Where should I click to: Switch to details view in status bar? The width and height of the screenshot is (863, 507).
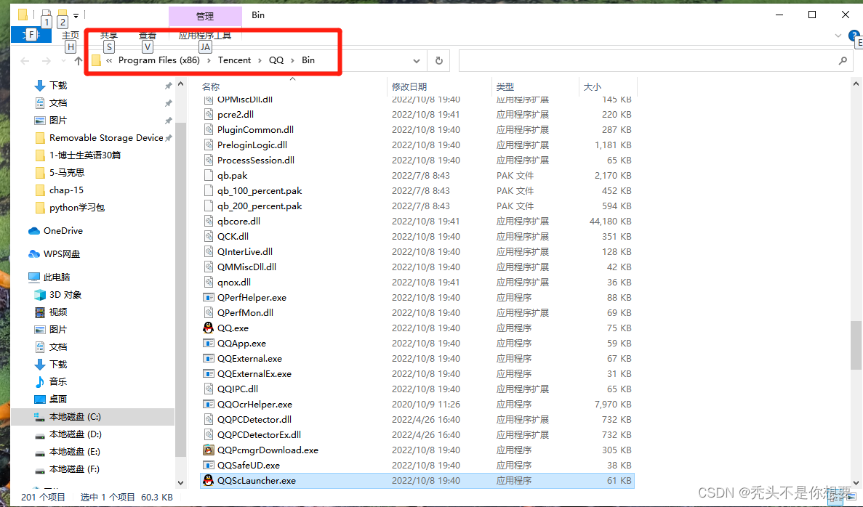(x=834, y=498)
